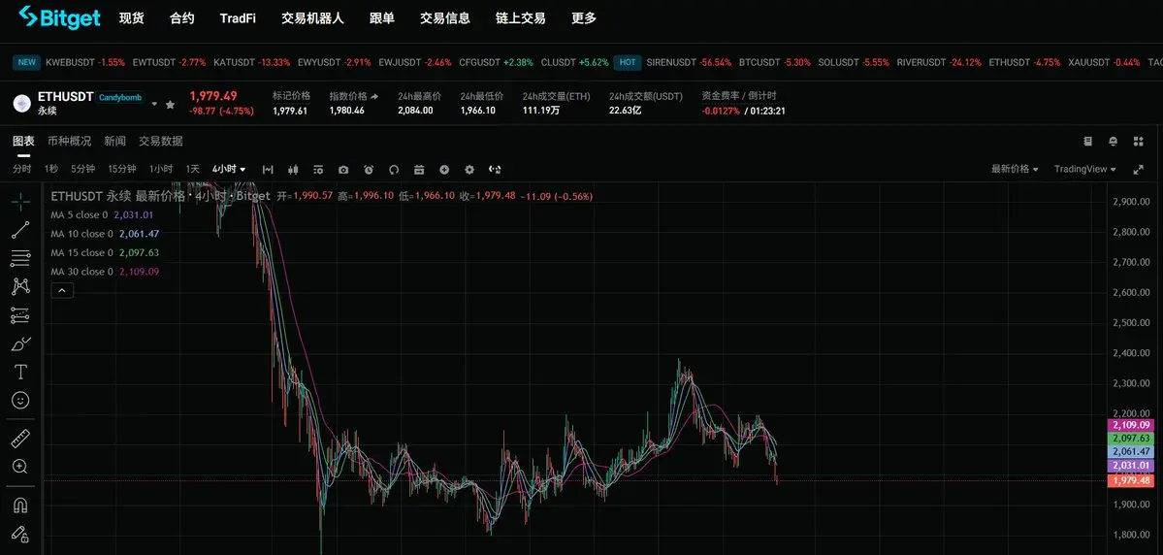Click the MA 5 close indicator label
The height and width of the screenshot is (555, 1163).
point(79,214)
